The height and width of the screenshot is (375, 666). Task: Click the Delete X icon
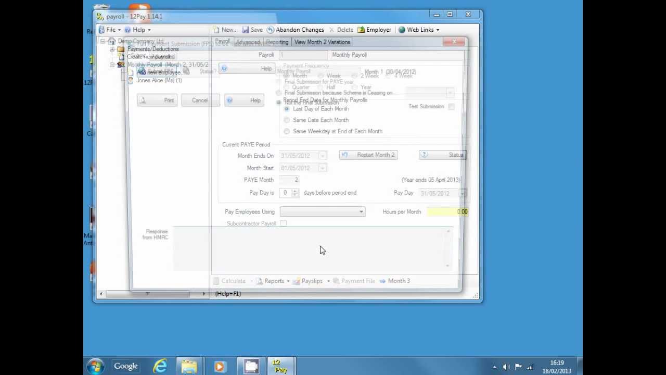pyautogui.click(x=331, y=30)
